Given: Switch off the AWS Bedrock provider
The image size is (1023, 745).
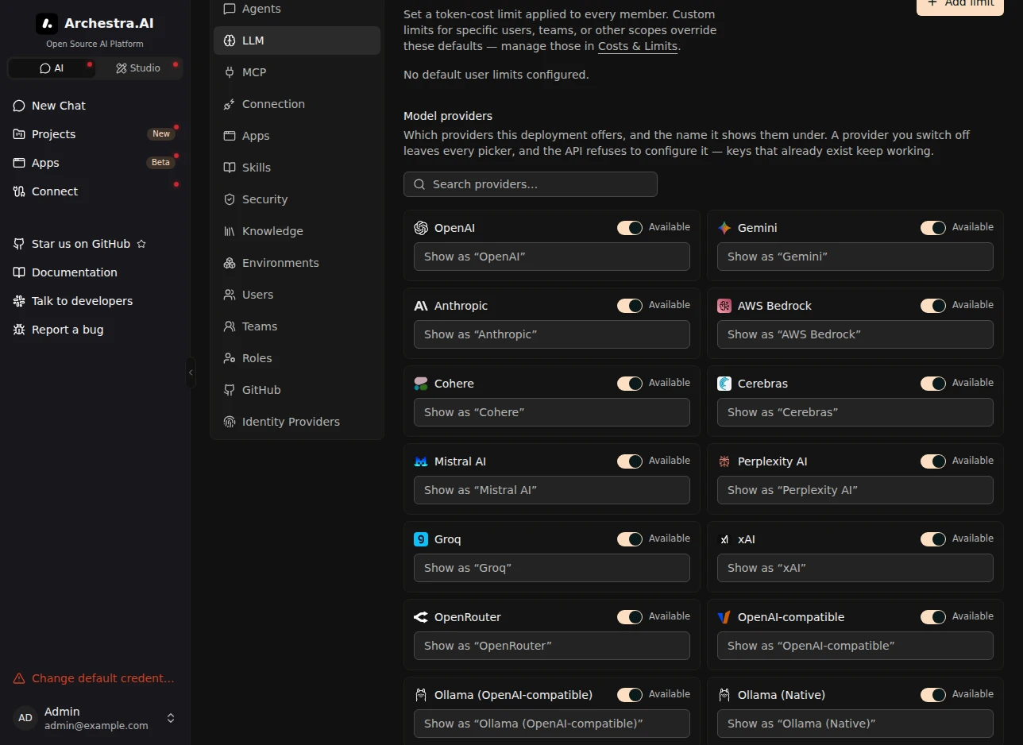Looking at the screenshot, I should click(x=933, y=306).
